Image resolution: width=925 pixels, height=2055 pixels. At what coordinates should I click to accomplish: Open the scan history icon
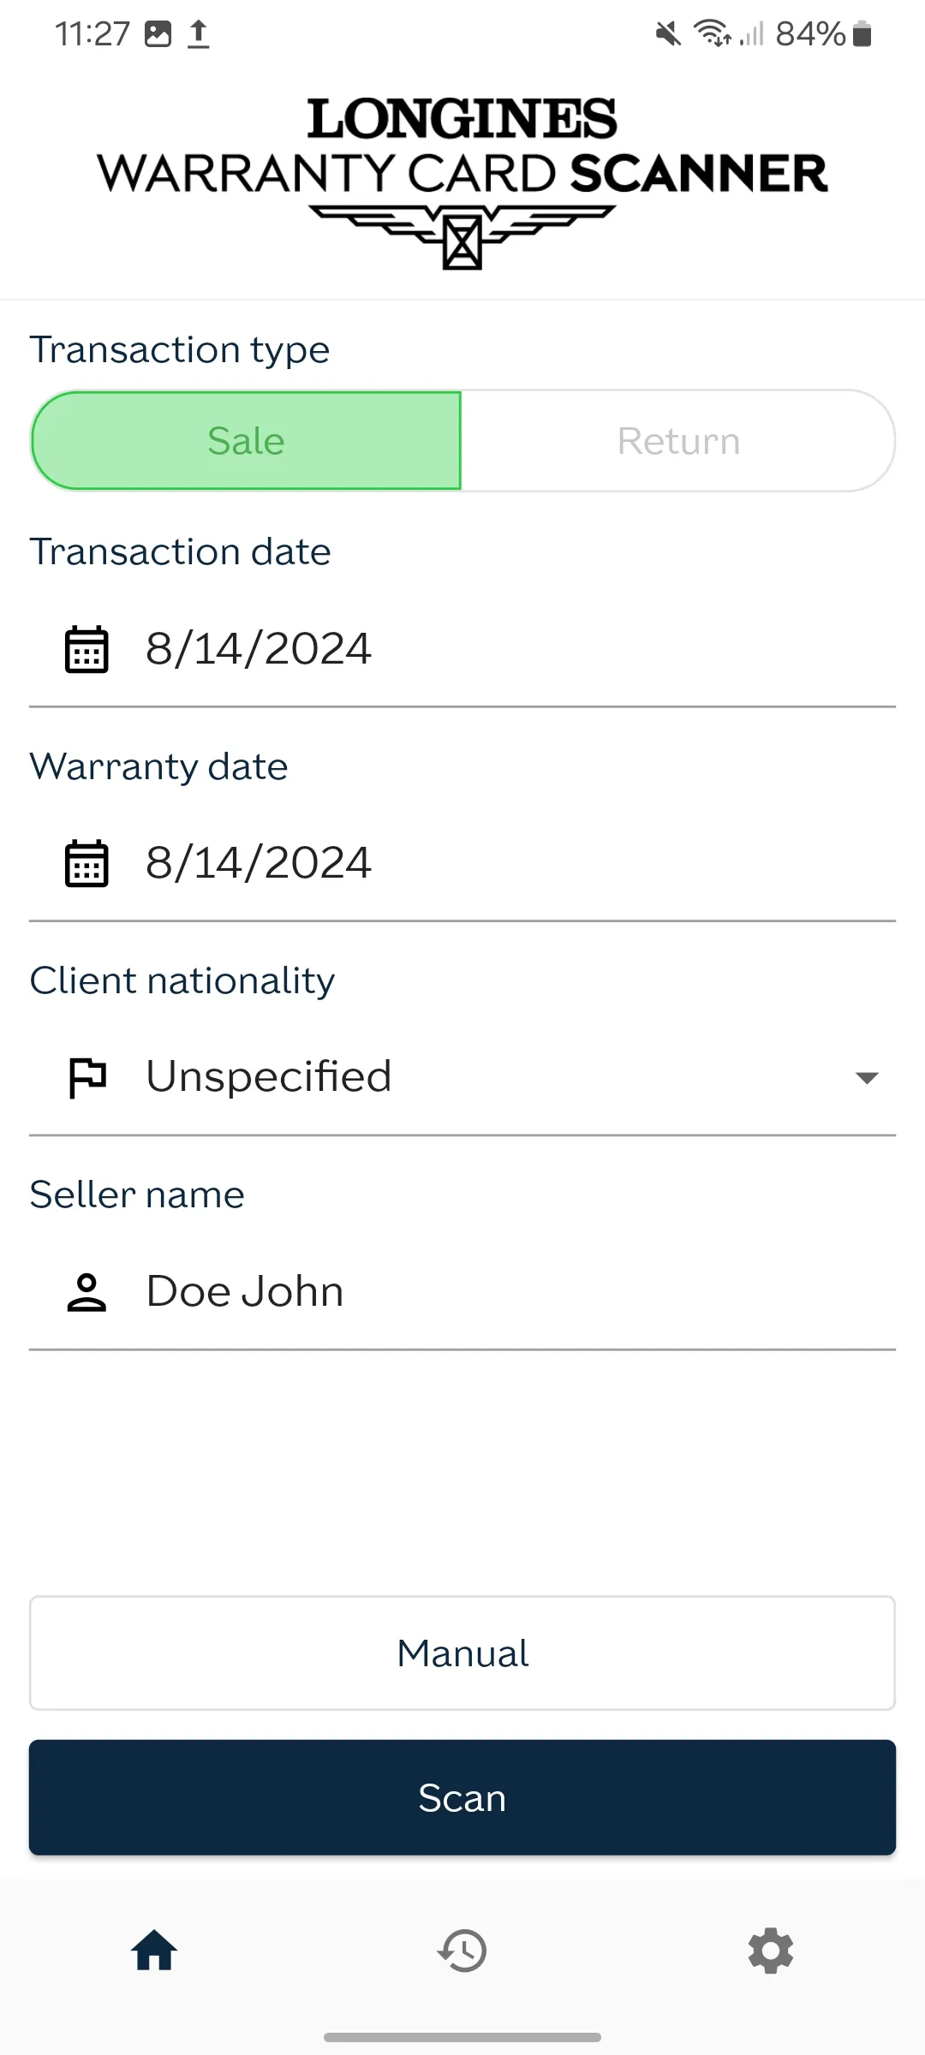[462, 1951]
